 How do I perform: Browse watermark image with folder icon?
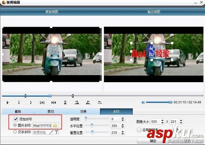point(55,126)
